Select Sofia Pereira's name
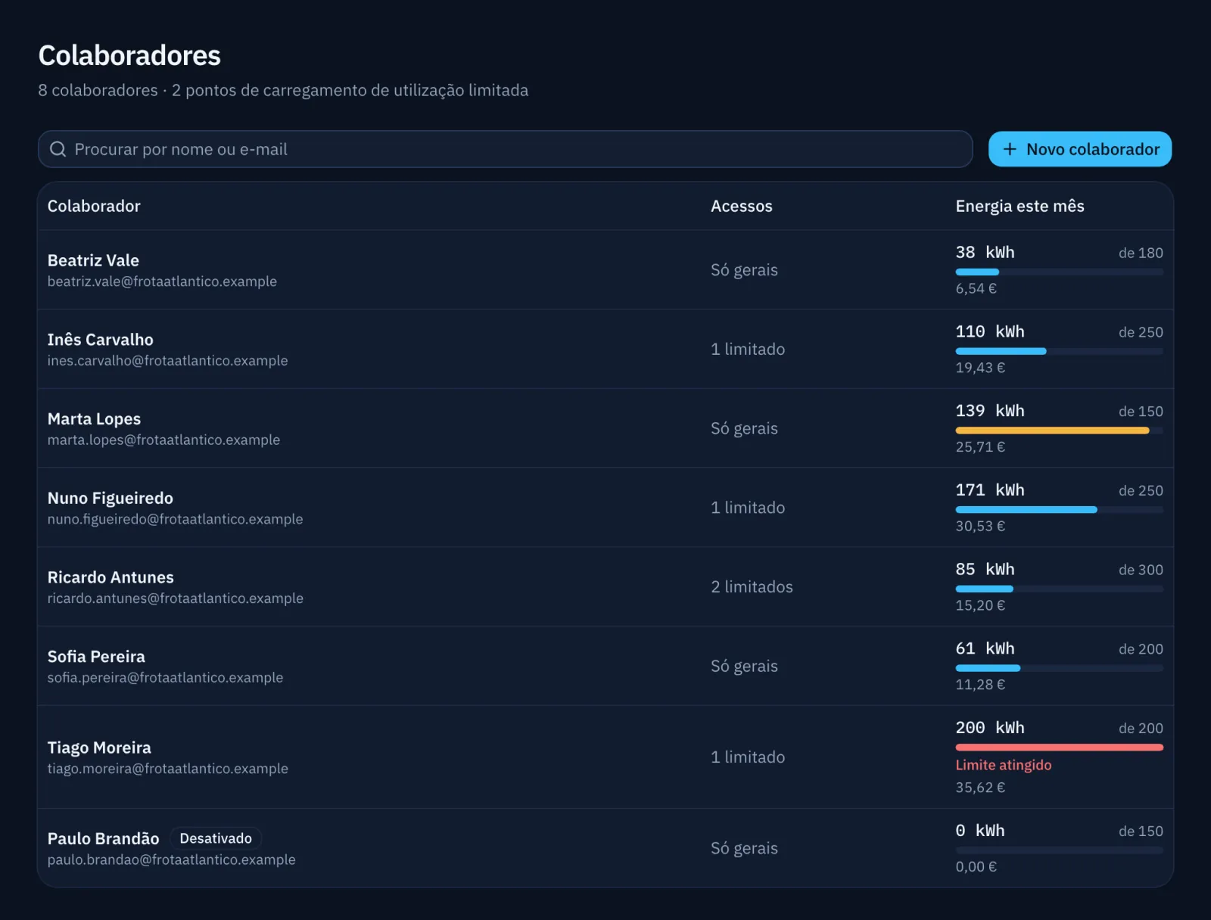This screenshot has width=1211, height=920. tap(96, 657)
